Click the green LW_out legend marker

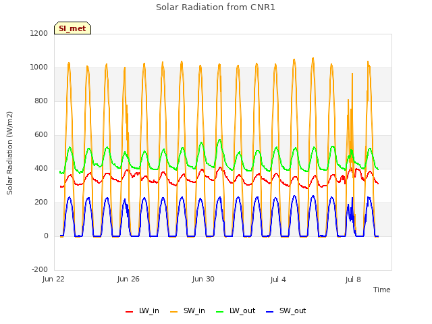[220, 312]
